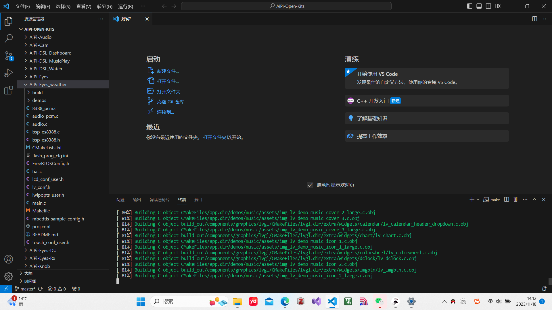Switch to the 端口 panel tab

click(x=198, y=200)
